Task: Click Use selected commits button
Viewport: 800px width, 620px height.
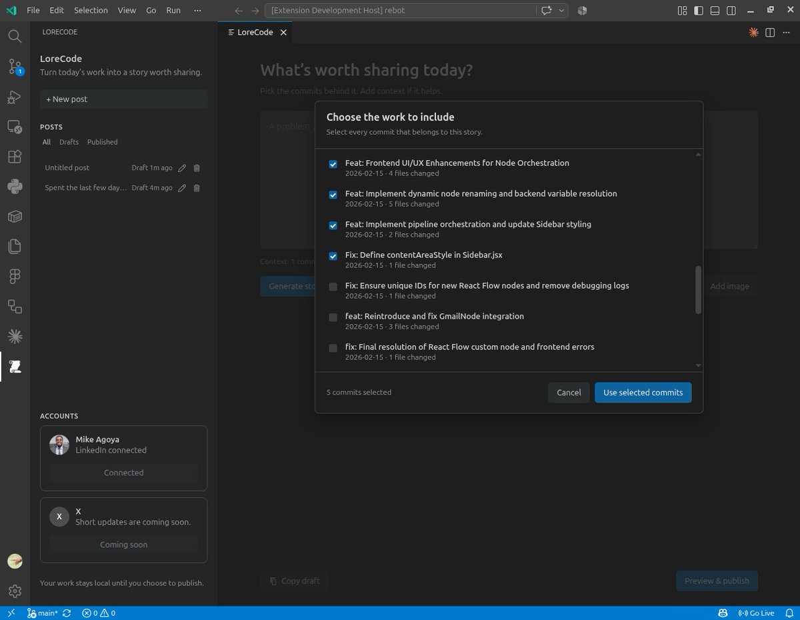Action: click(643, 393)
